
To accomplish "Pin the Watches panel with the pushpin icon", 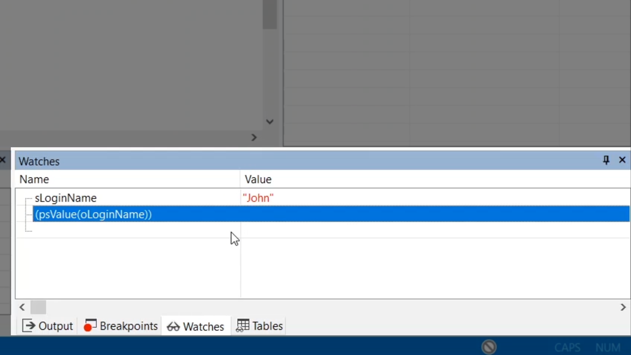I will [606, 160].
